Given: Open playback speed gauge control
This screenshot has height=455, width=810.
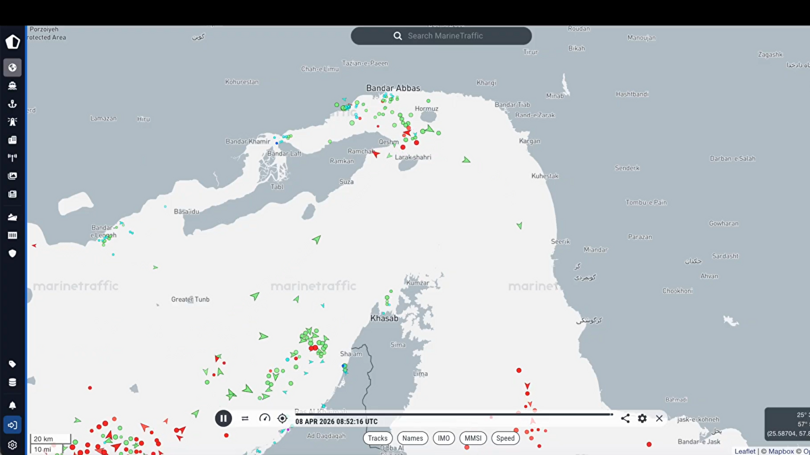Looking at the screenshot, I should tap(265, 419).
